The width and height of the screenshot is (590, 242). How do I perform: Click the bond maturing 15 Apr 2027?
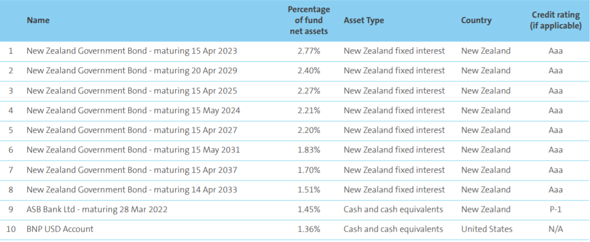(132, 130)
